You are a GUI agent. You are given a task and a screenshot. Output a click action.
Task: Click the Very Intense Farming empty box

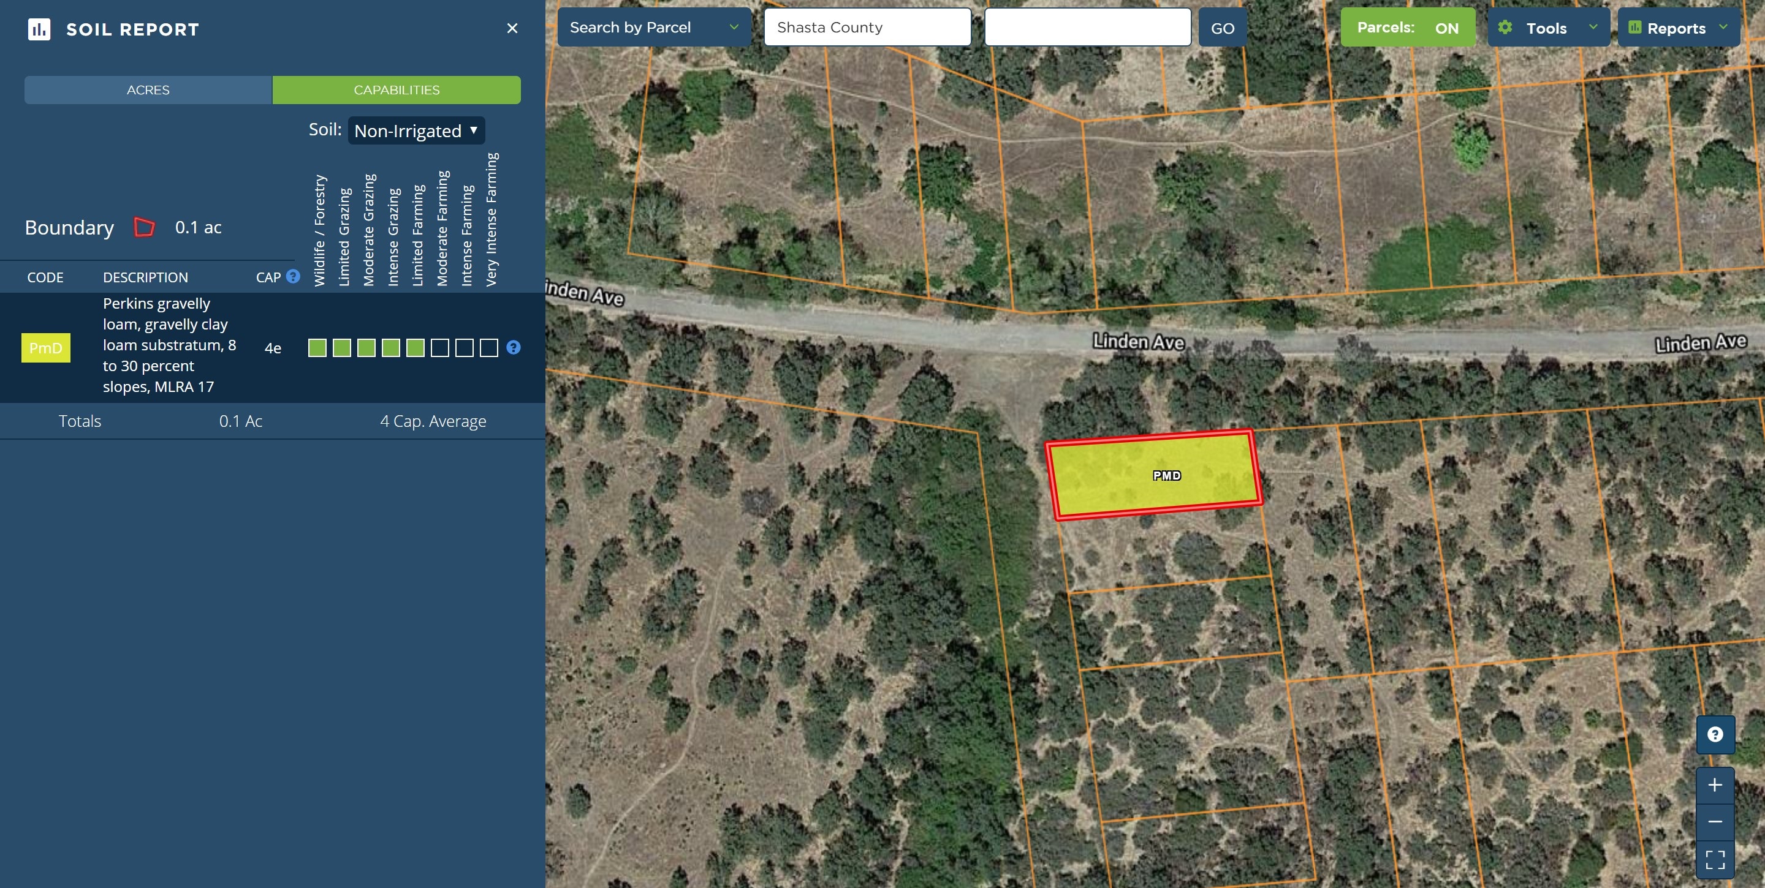tap(488, 348)
